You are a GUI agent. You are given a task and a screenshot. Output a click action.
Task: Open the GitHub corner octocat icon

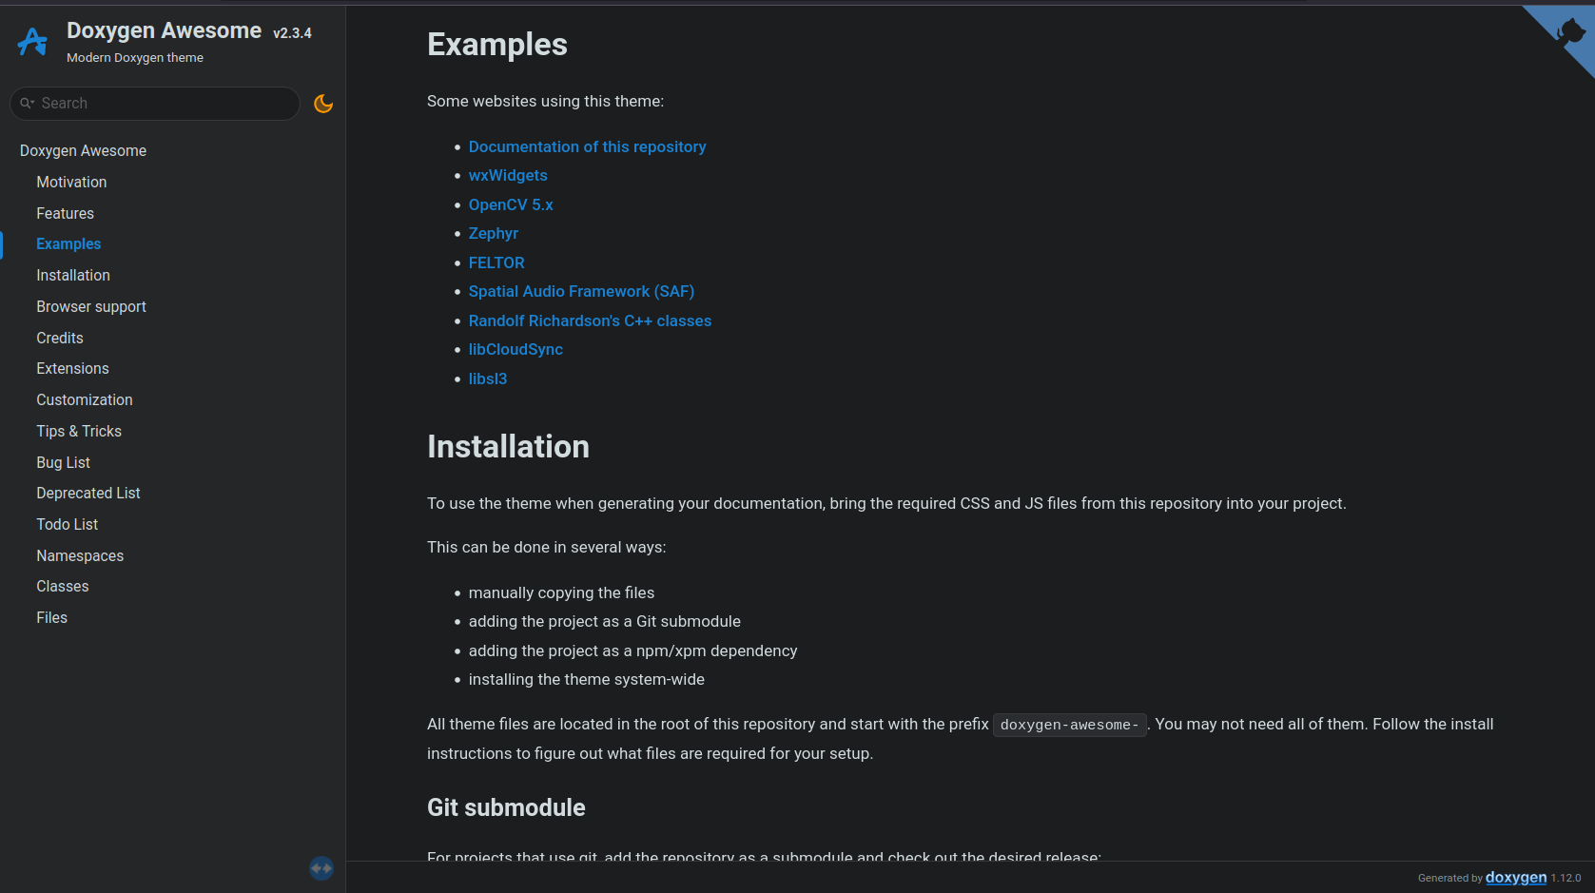1568,33
